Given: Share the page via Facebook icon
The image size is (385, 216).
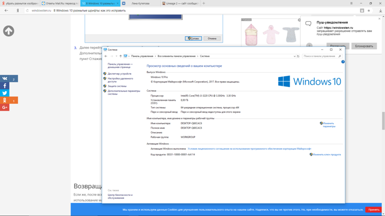Looking at the screenshot, I should 5,86.
